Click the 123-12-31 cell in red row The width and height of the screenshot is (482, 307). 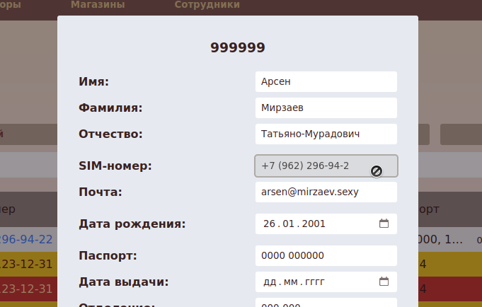click(27, 289)
